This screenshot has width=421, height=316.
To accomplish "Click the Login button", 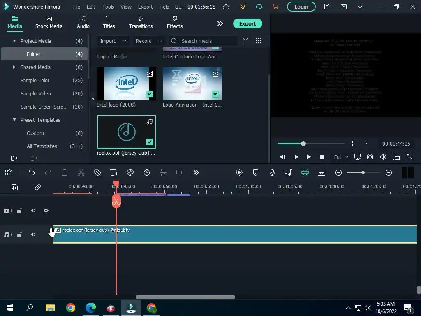I will pos(301,7).
